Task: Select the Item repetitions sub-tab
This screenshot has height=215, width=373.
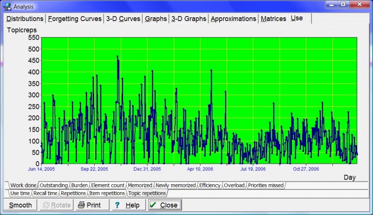Action: tap(107, 193)
